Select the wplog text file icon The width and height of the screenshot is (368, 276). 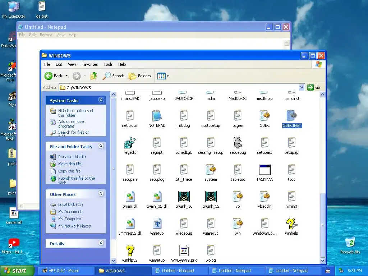pos(211,250)
